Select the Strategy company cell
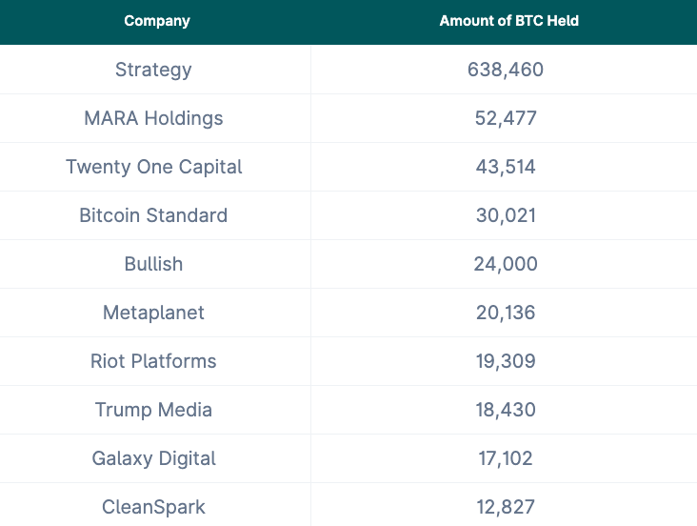Screen dimensions: 697x526 (x=153, y=70)
